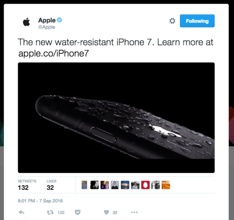Image resolution: width=234 pixels, height=220 pixels.
Task: Save tweet with the Pocket icon
Action: [x=78, y=212]
